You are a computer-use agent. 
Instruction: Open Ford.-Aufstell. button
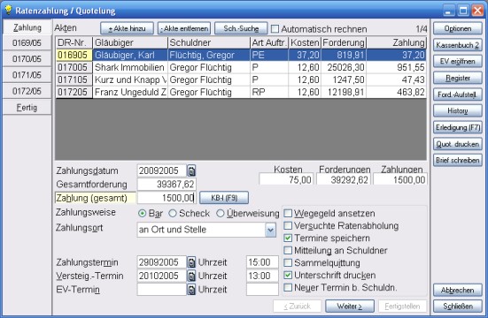[x=458, y=95]
